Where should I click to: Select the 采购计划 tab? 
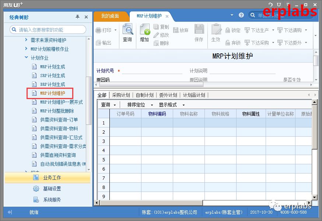pos(121,95)
